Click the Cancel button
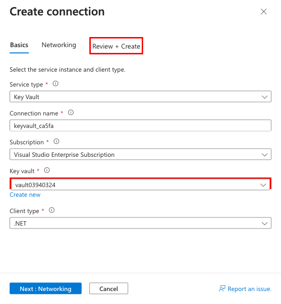The height and width of the screenshot is (304, 281). [x=109, y=289]
